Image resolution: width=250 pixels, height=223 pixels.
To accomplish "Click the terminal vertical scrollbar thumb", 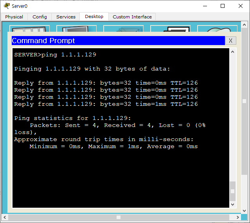I will click(233, 191).
